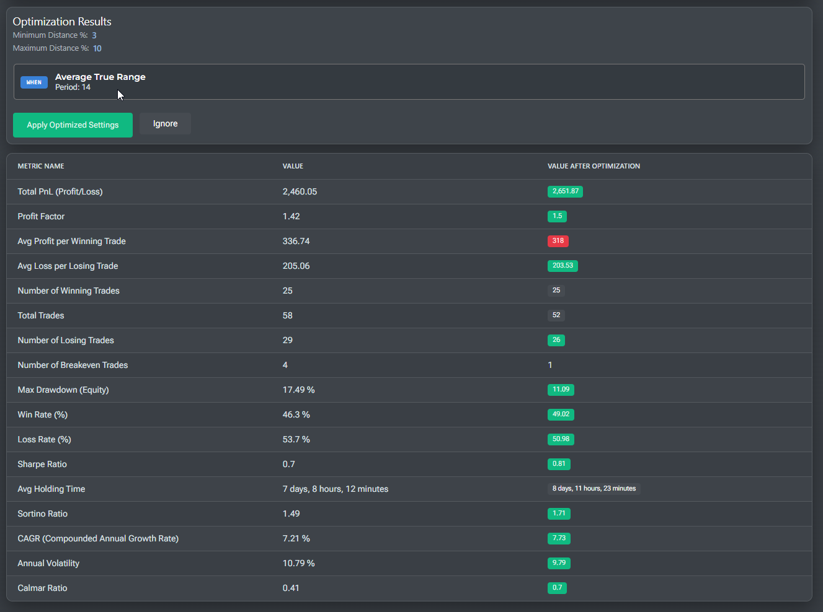Click the green 0.81 Sharpe Ratio badge
The width and height of the screenshot is (823, 612).
[559, 464]
